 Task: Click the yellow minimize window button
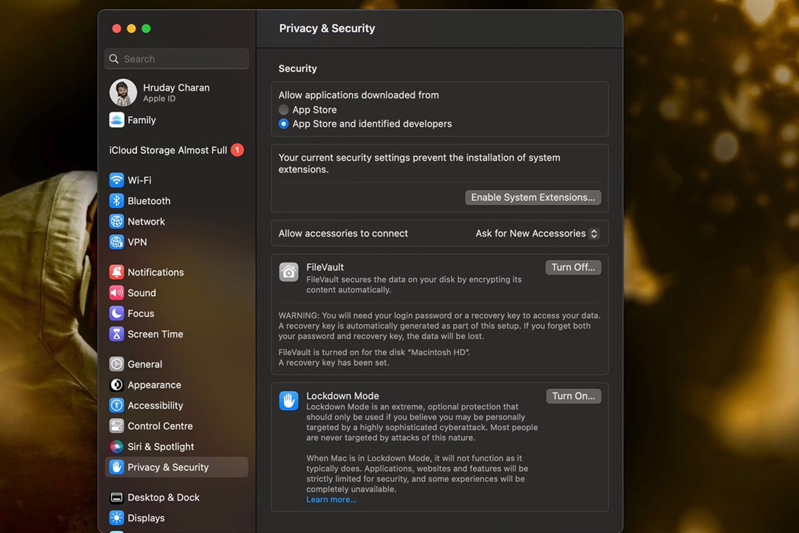[132, 28]
